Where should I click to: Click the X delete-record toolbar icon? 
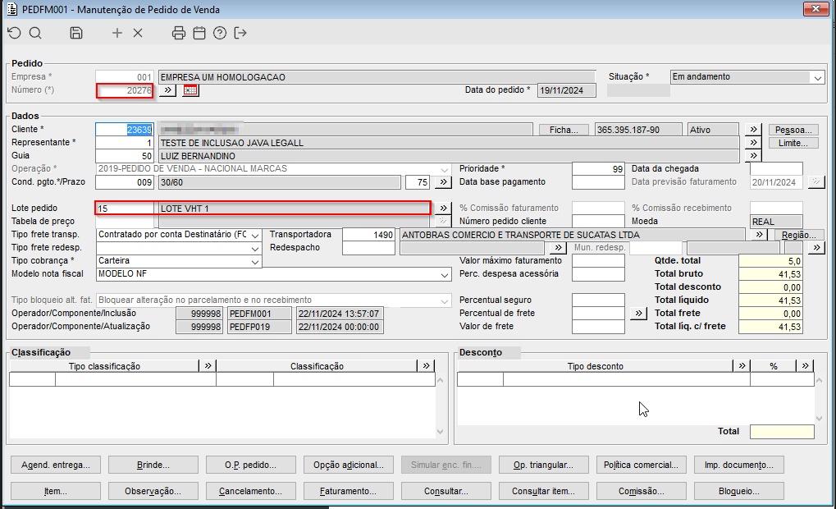click(138, 33)
